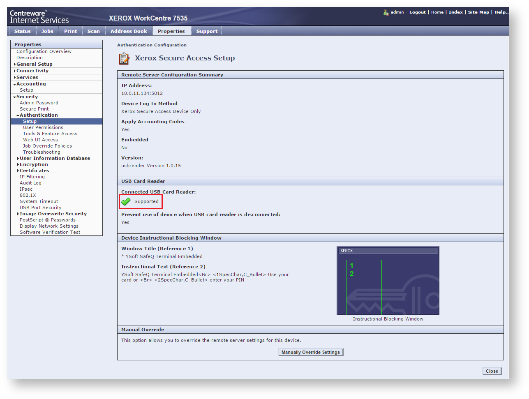Screen dimensions: 529x399
Task: Expand Image Overwrite Security
Action: point(53,214)
